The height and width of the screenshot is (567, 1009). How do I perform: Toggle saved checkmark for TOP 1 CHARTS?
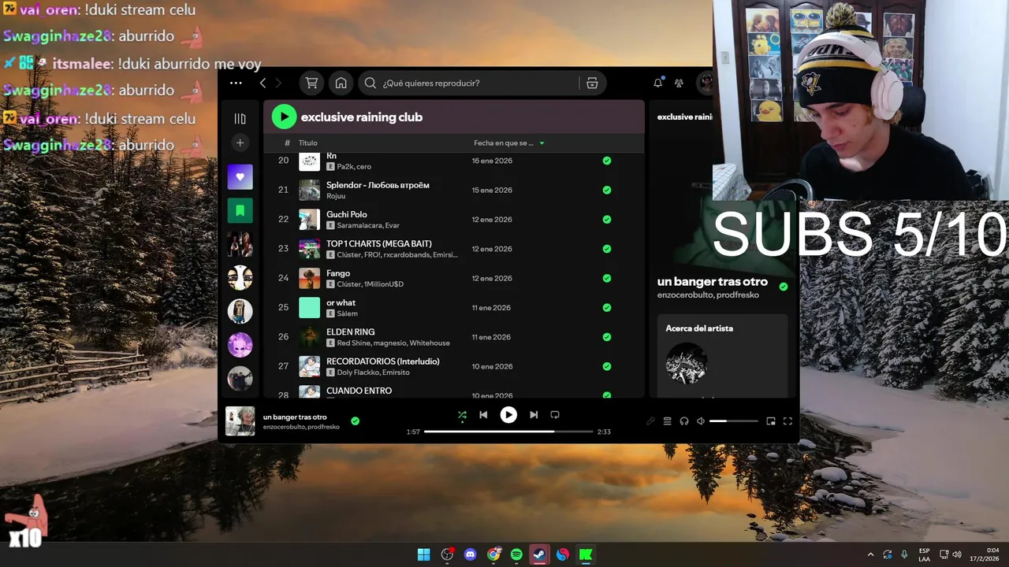tap(607, 249)
